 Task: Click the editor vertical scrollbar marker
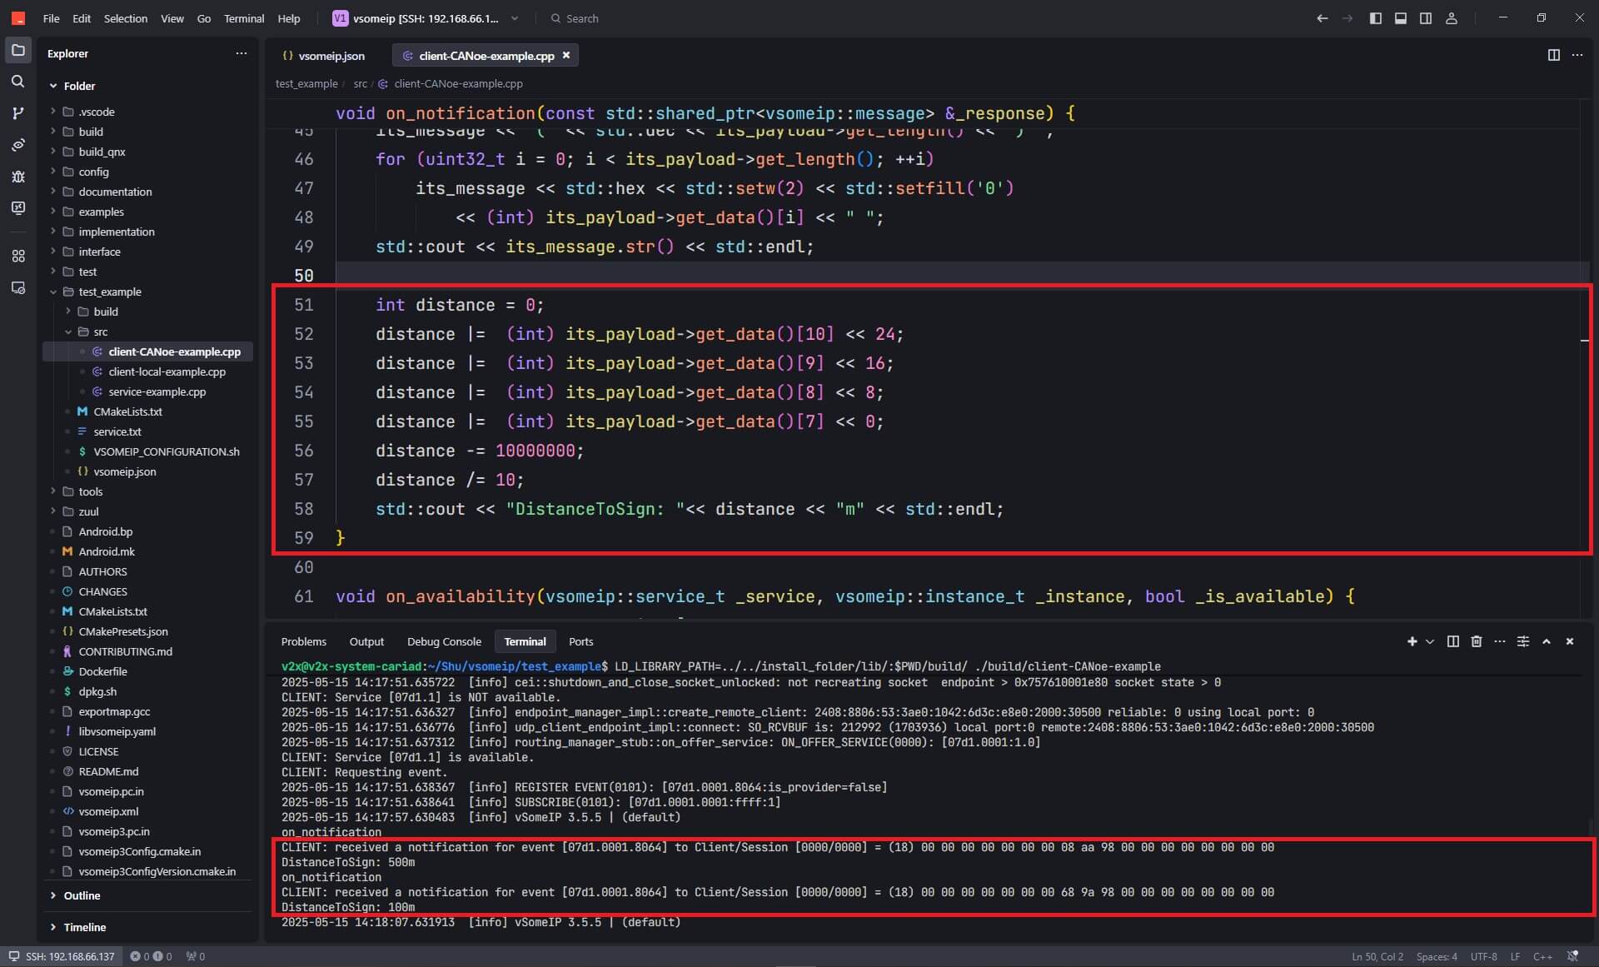(x=1584, y=340)
